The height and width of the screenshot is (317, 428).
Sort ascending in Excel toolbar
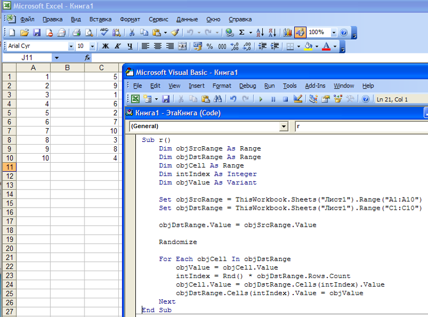(260, 33)
